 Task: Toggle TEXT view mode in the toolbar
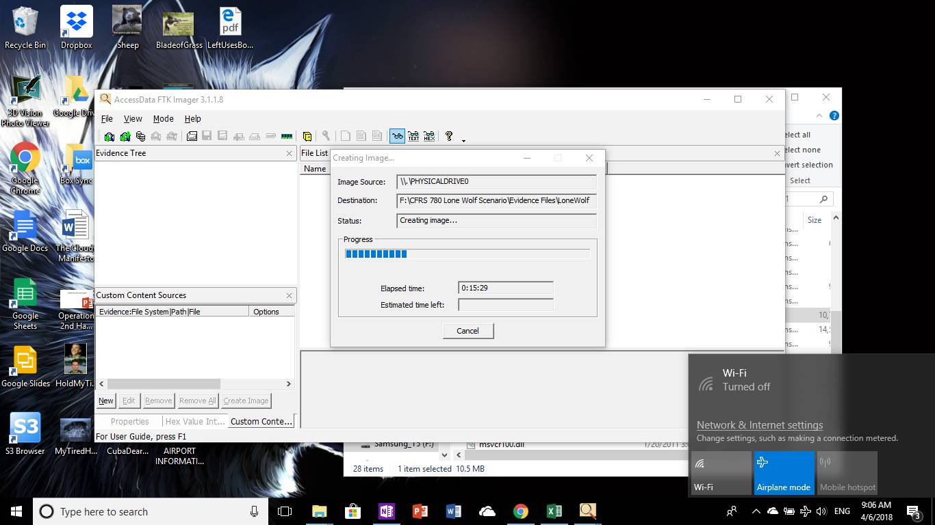(x=413, y=136)
